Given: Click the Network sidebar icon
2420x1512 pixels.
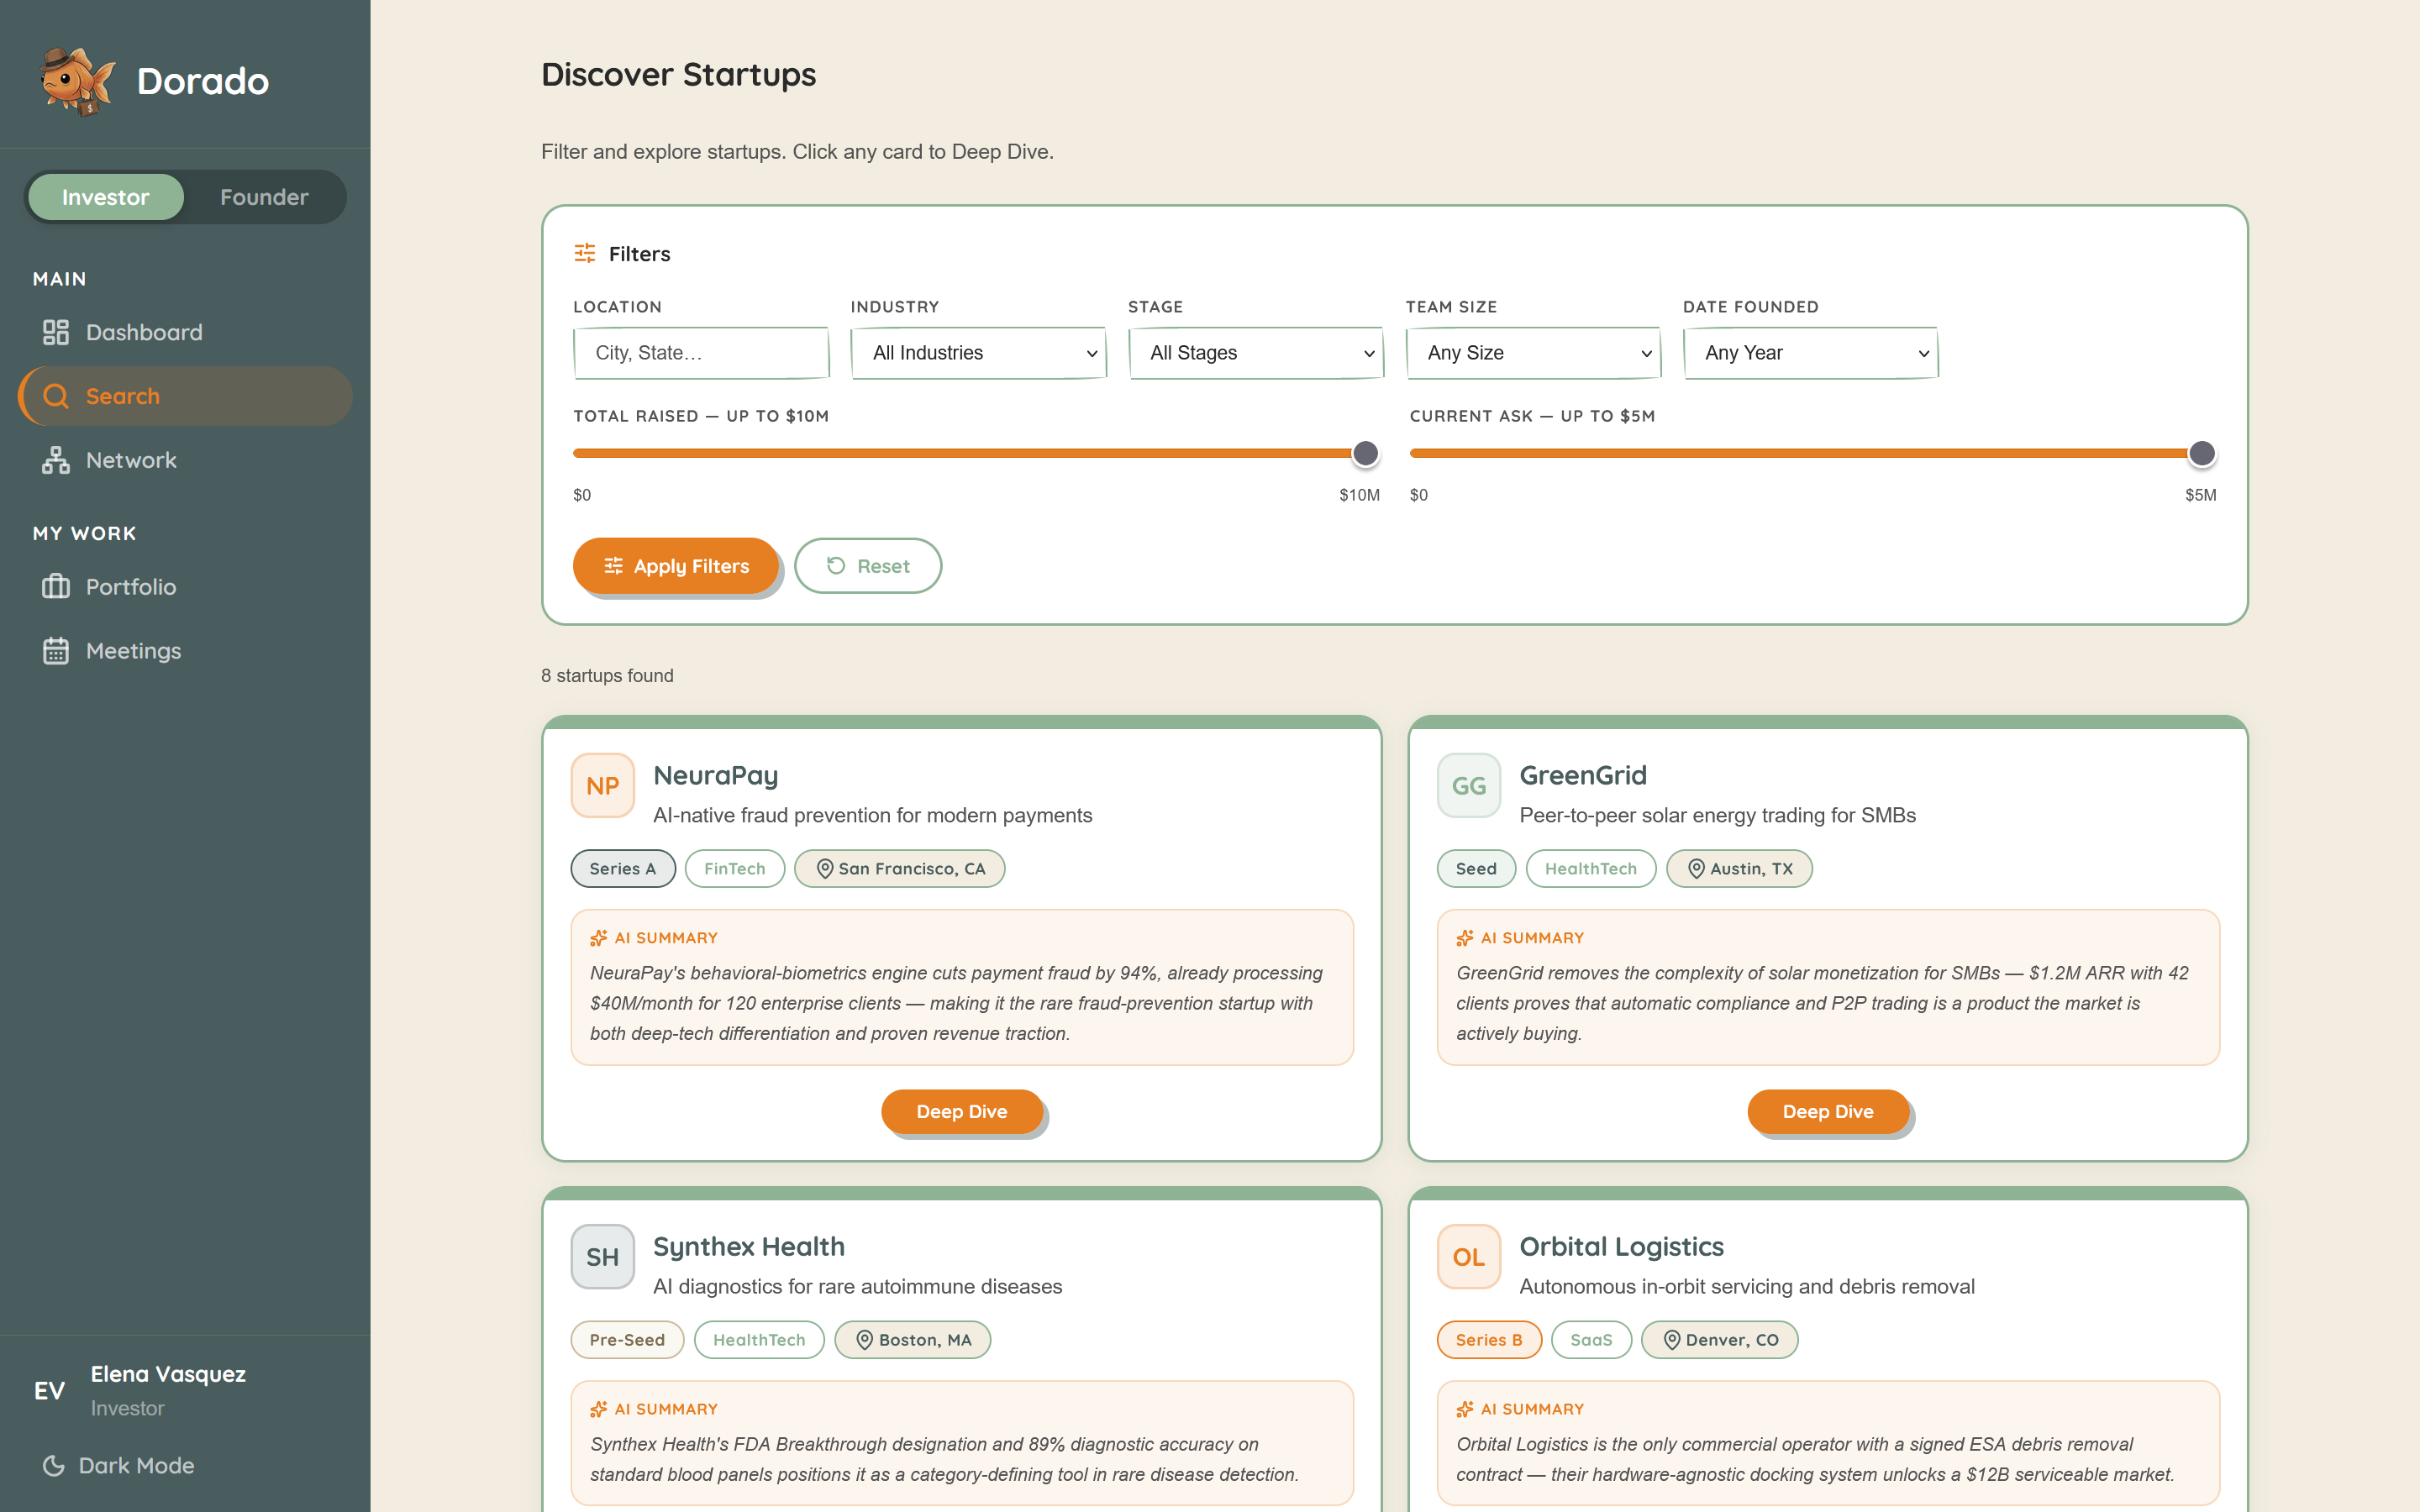Looking at the screenshot, I should (x=56, y=460).
